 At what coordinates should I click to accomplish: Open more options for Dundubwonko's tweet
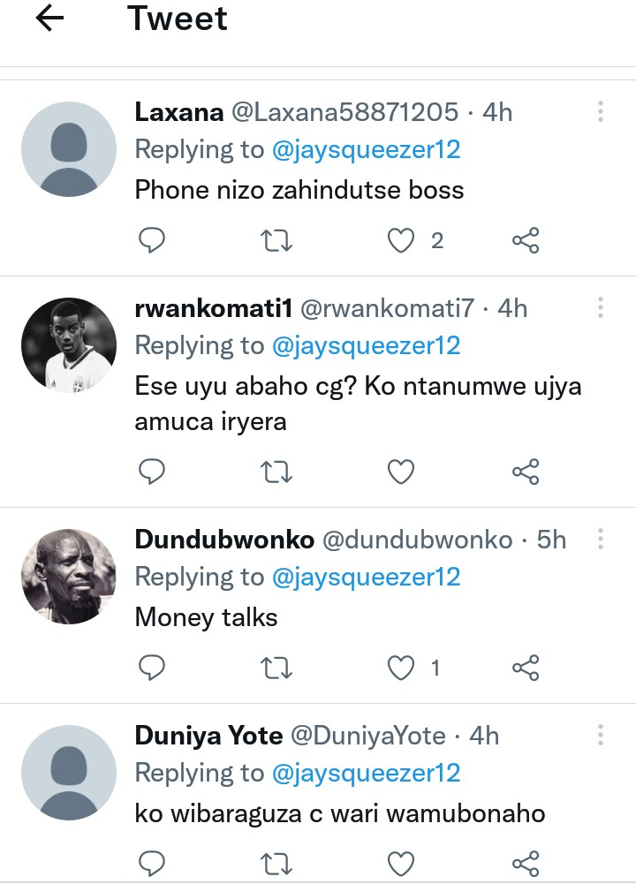601,539
